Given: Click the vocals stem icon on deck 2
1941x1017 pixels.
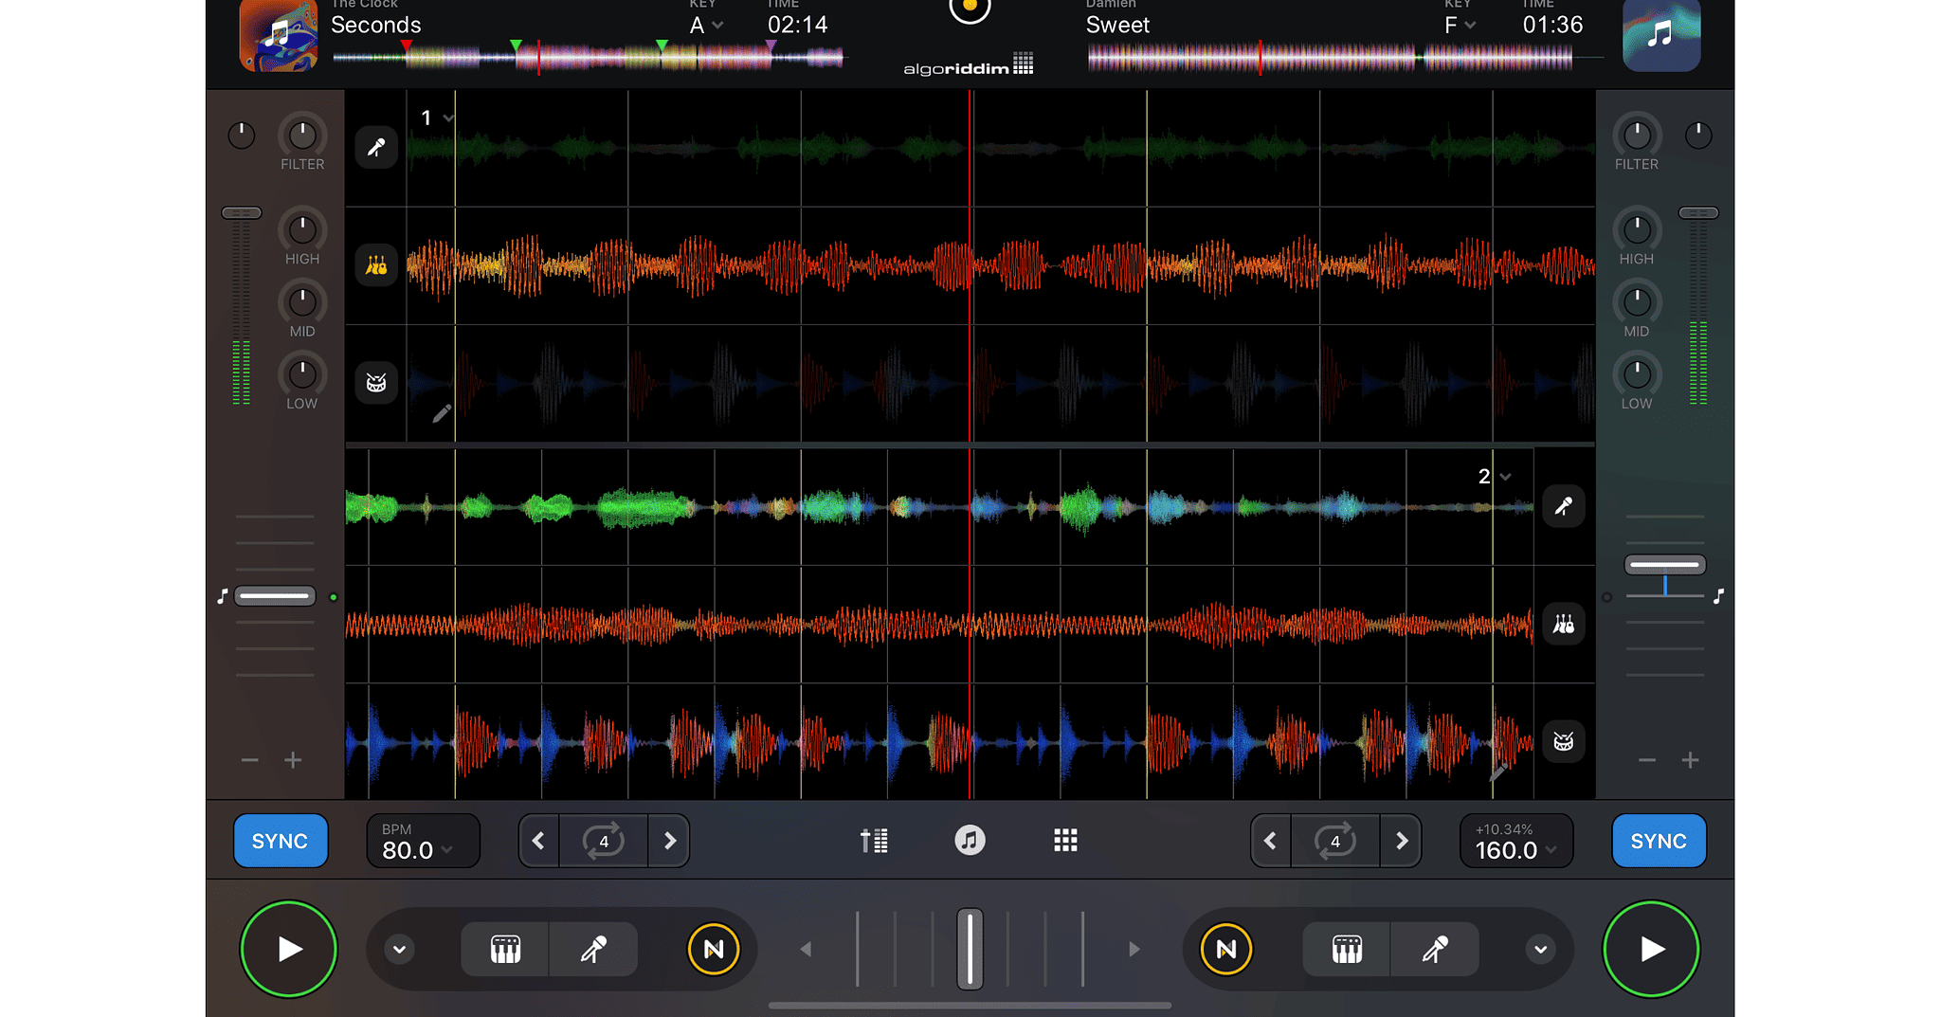Looking at the screenshot, I should (1564, 506).
